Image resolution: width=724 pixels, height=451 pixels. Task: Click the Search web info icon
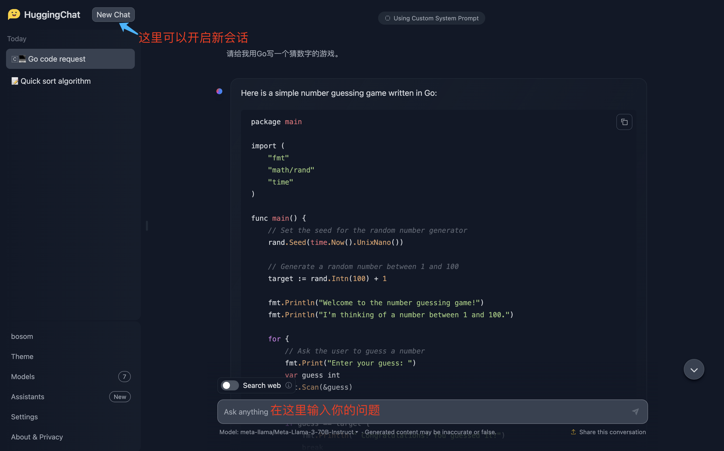pyautogui.click(x=288, y=385)
